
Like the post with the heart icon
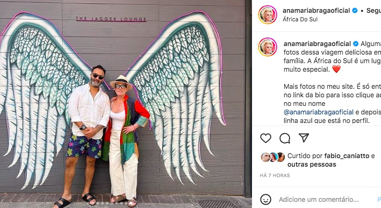click(x=266, y=138)
